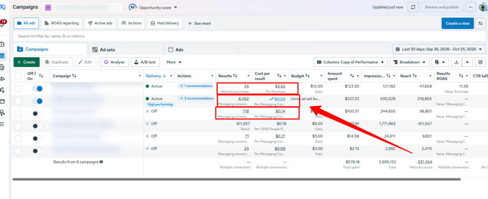Check the box for the High performing campaign row
The width and height of the screenshot is (488, 199).
[x=18, y=101]
